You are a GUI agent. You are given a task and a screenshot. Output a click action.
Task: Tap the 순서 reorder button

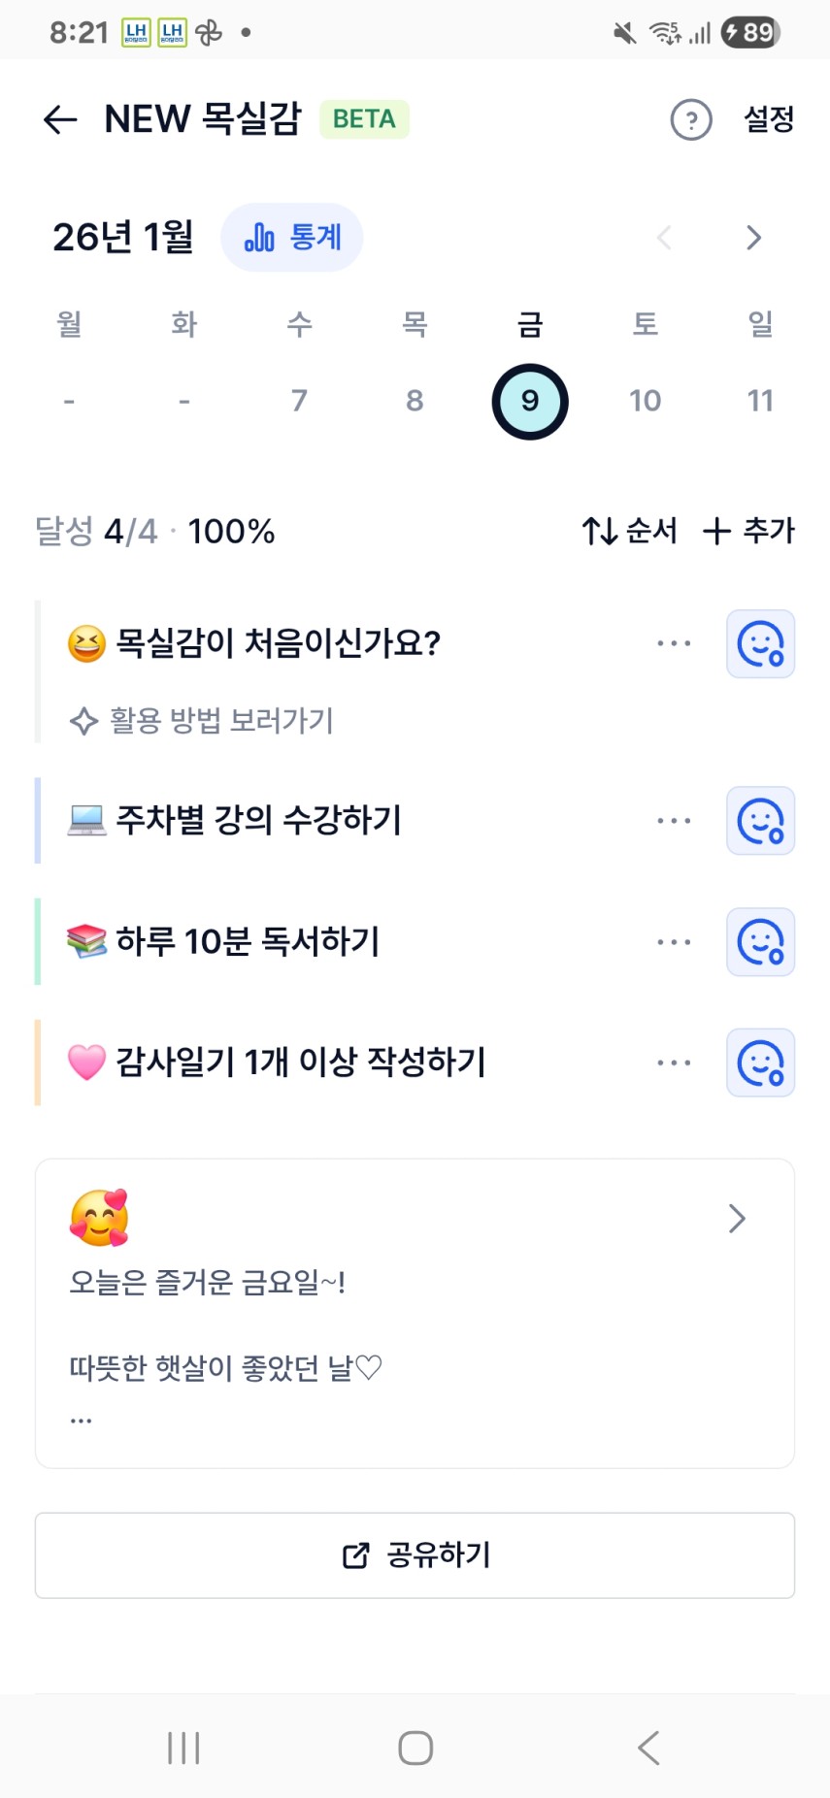point(629,531)
